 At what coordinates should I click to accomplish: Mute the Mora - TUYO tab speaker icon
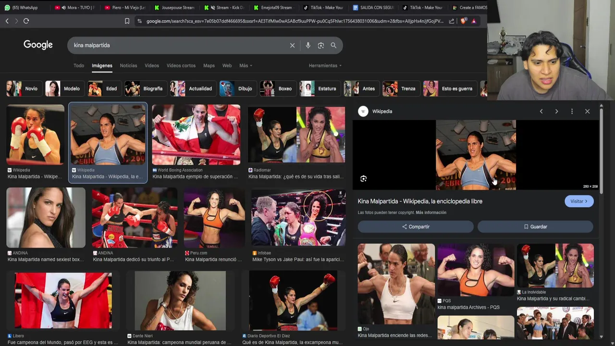pos(63,8)
